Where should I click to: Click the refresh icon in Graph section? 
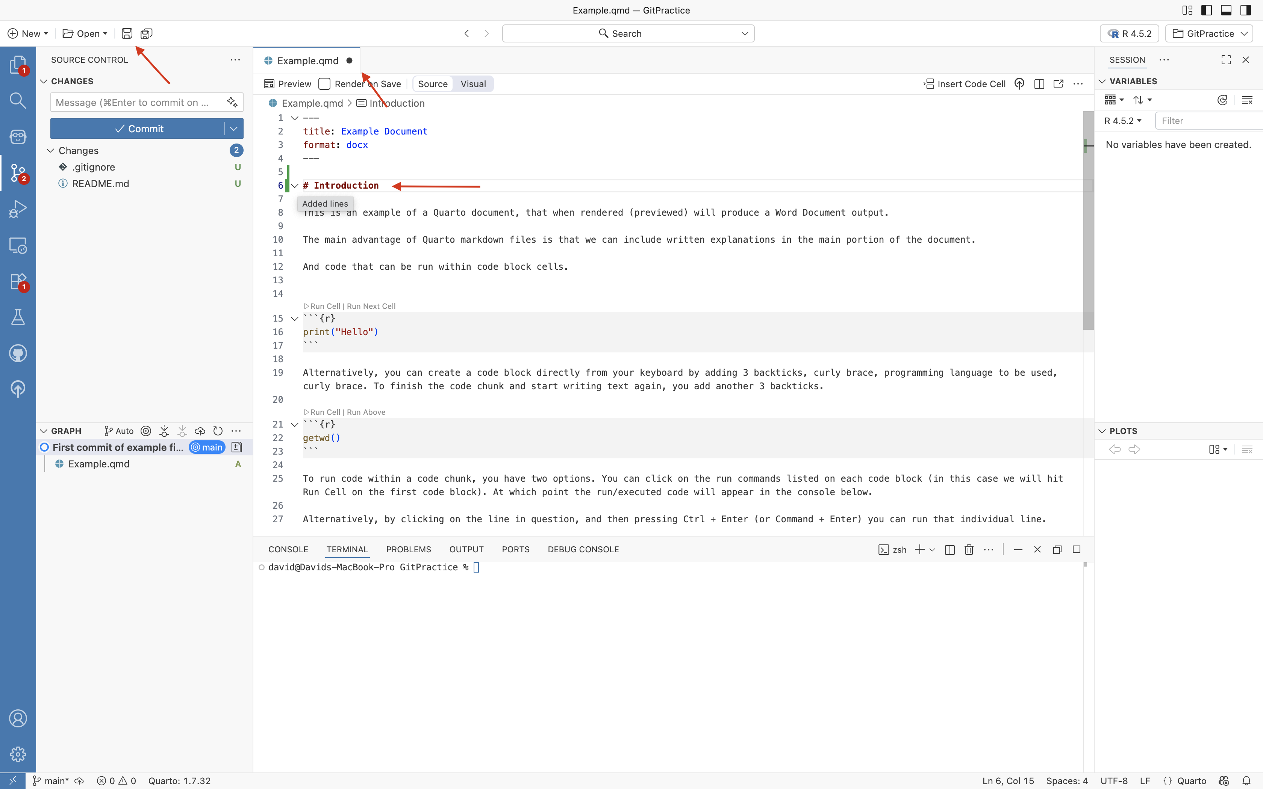(x=218, y=431)
